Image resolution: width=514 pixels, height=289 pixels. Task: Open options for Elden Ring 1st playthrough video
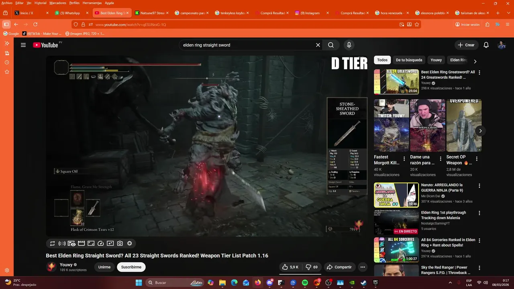click(x=479, y=213)
